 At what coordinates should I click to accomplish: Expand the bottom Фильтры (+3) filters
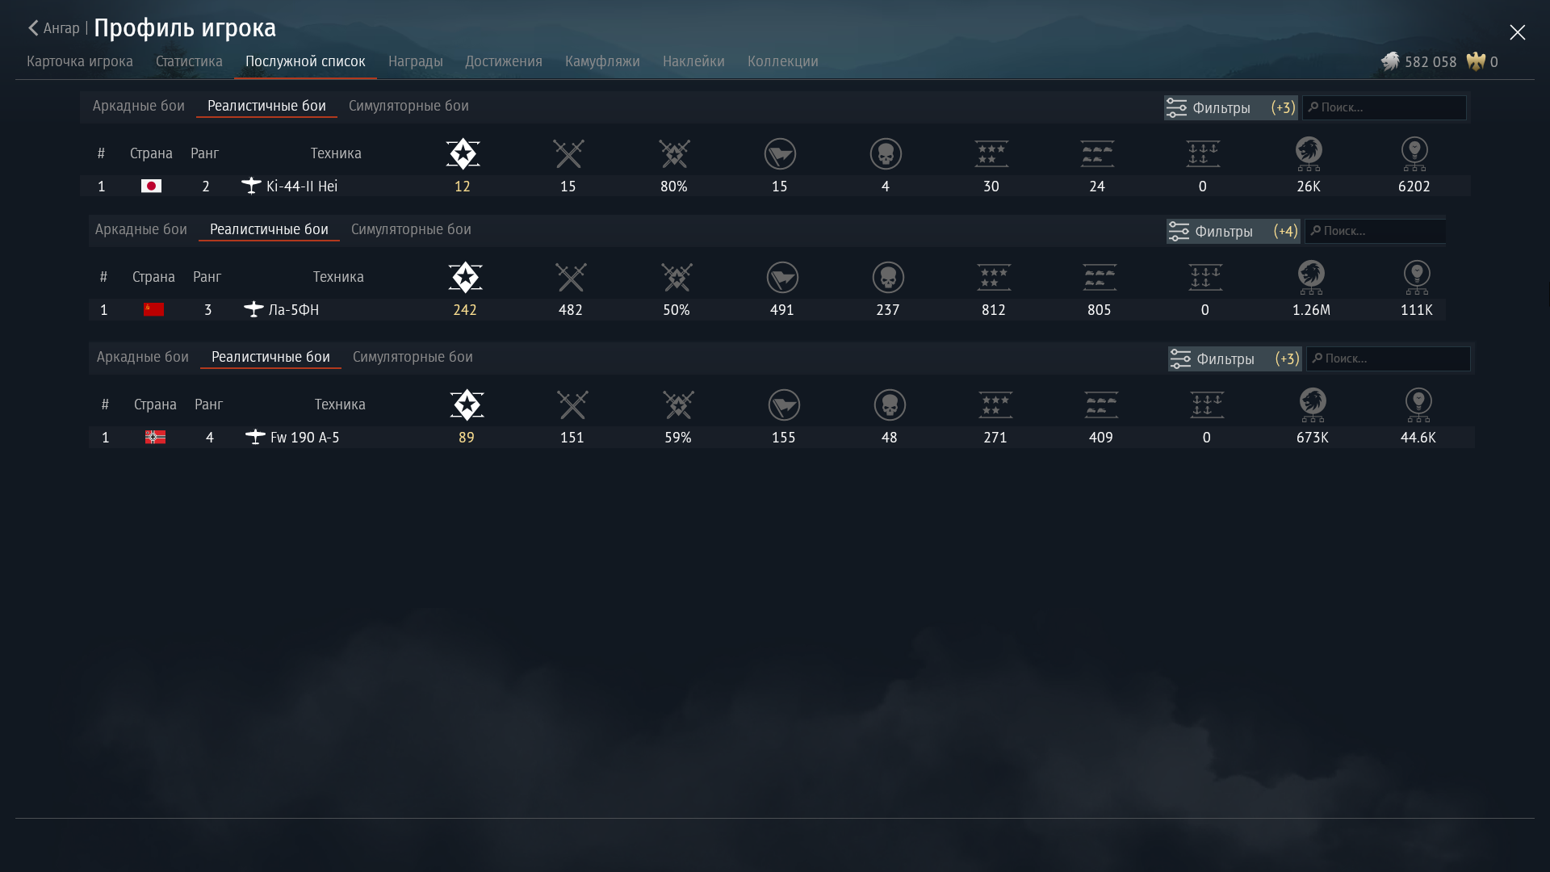tap(1234, 358)
